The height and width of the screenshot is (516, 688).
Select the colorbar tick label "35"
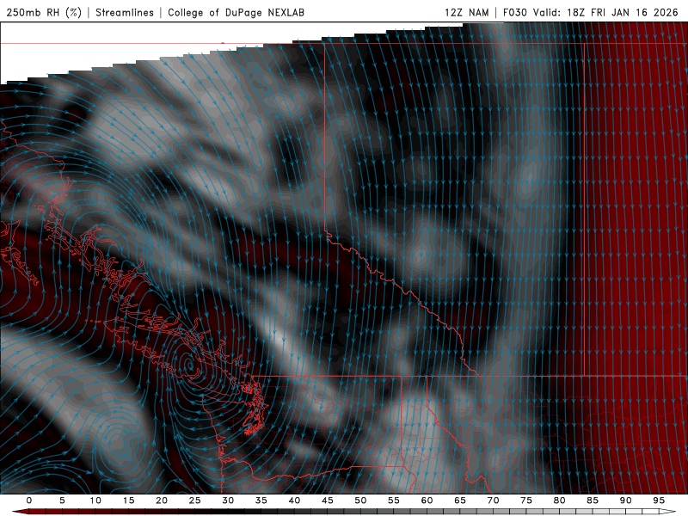[x=261, y=501]
